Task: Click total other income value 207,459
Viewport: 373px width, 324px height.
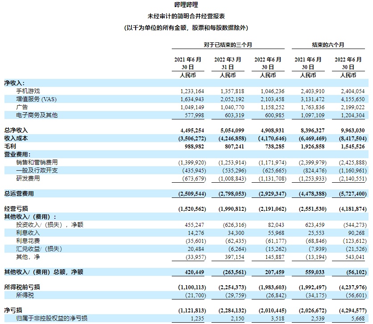Action: [275, 272]
